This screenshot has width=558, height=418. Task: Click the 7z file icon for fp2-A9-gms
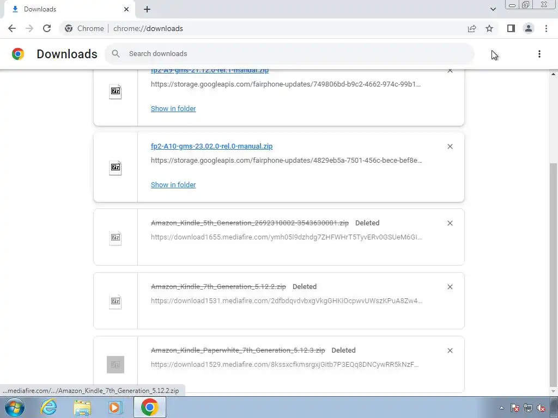[116, 91]
